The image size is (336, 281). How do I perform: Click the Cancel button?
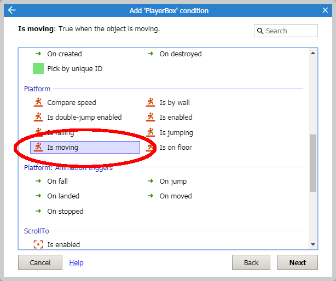[x=40, y=262]
